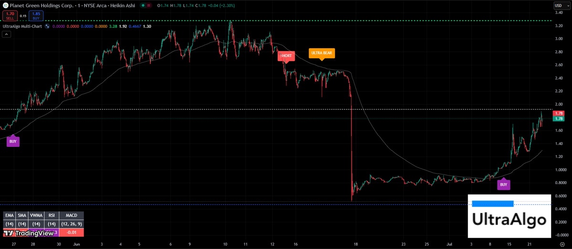Click the 3.40 price axis label

click(x=559, y=13)
